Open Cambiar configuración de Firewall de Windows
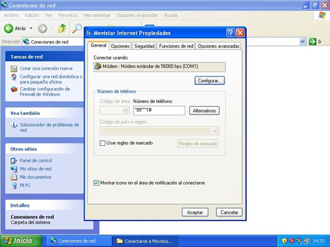The image size is (330, 247). coord(45,92)
